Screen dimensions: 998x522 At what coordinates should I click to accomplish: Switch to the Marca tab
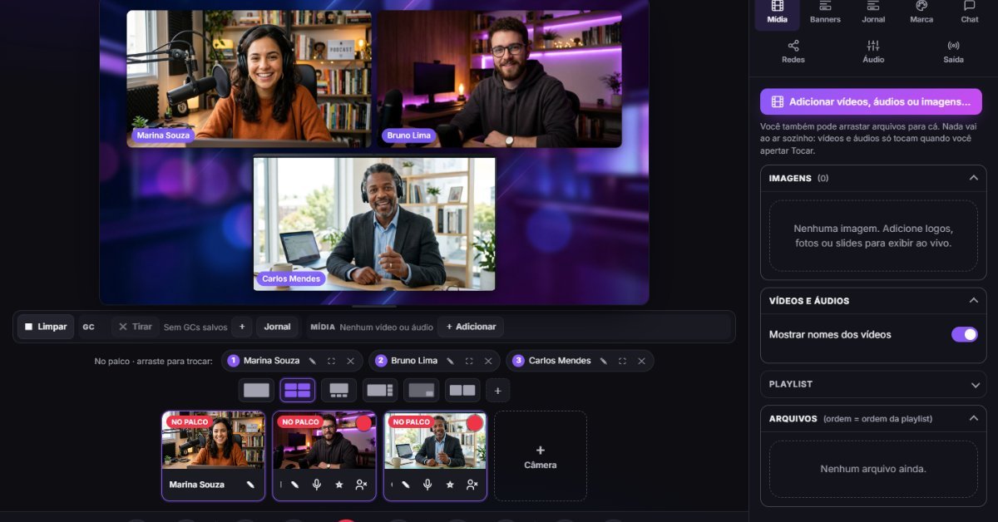(921, 12)
